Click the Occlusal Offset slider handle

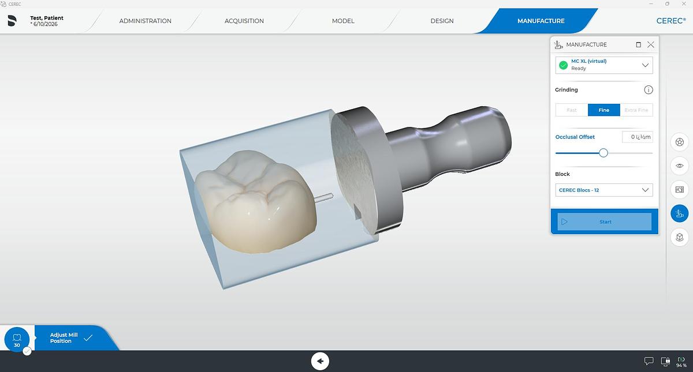click(603, 153)
